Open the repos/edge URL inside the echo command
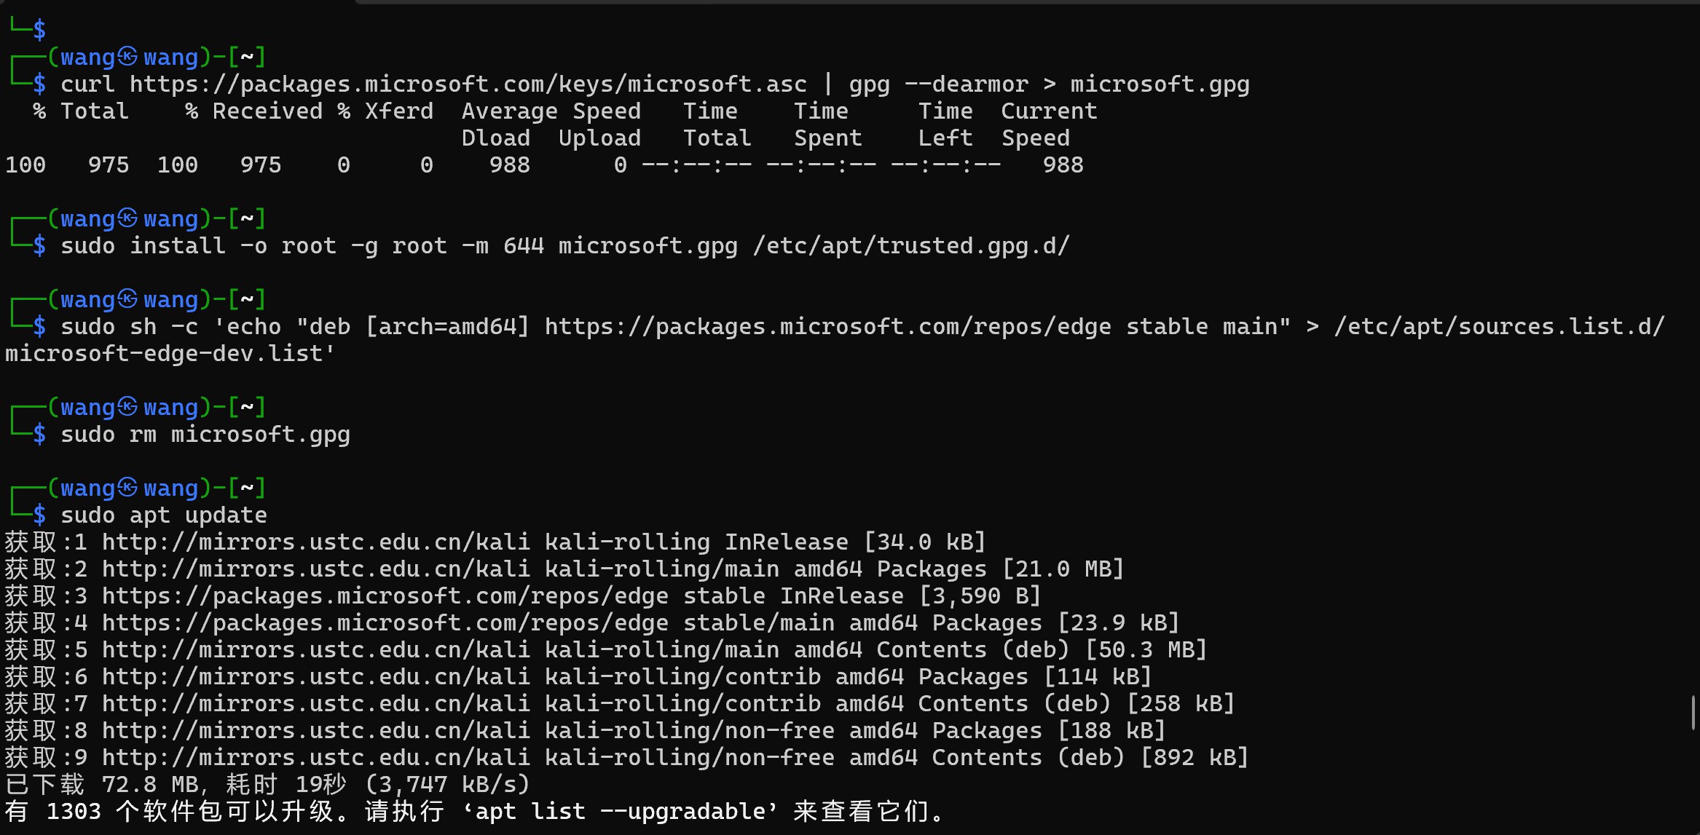This screenshot has height=835, width=1700. coord(827,327)
